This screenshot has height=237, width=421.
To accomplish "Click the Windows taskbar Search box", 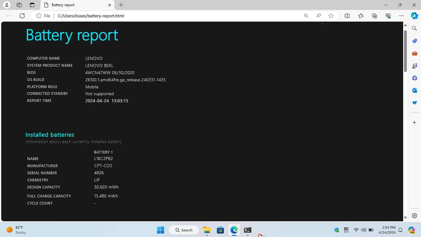I will pos(184,230).
